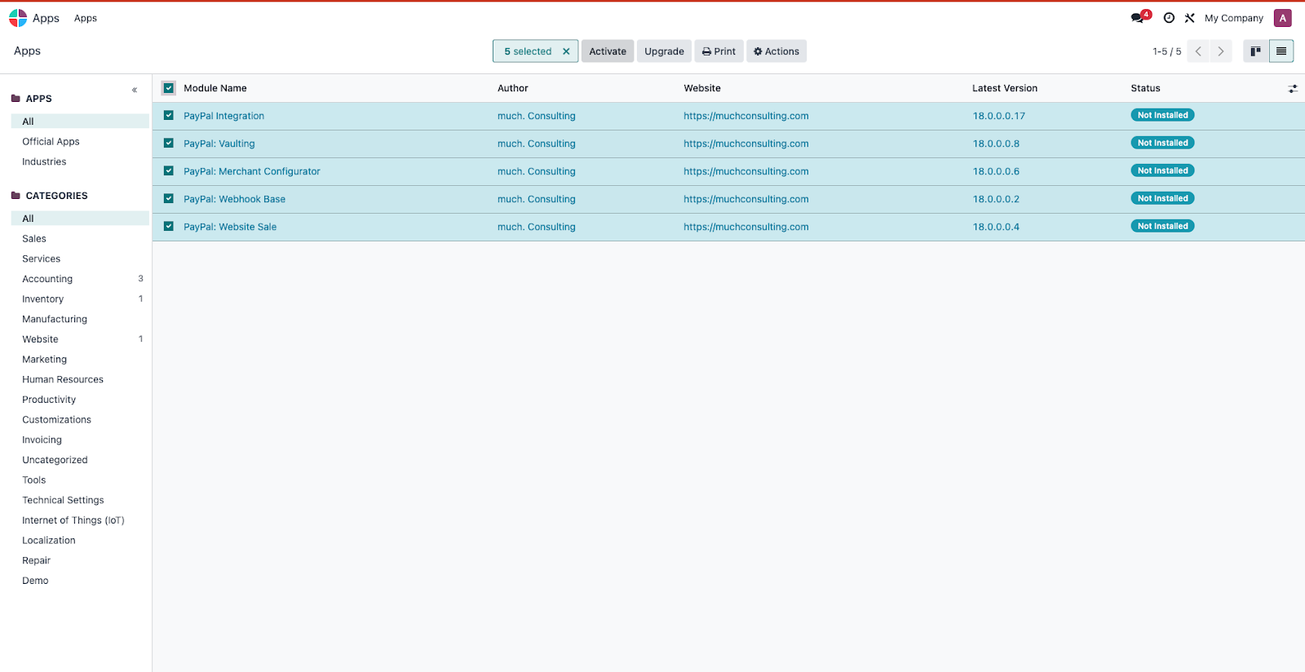This screenshot has height=672, width=1305.
Task: Filter by Uncategorized category
Action: click(x=80, y=460)
